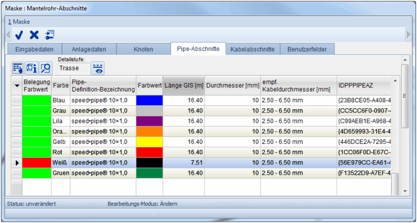The height and width of the screenshot is (223, 417).
Task: Switch to the Kabelabschnitte tab
Action: tap(252, 49)
